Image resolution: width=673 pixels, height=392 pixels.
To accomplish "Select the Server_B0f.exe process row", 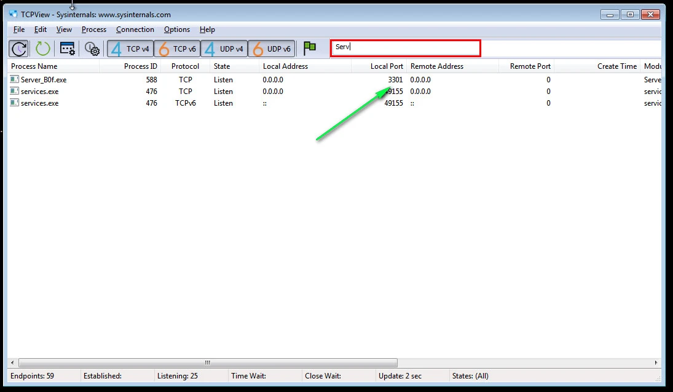I will point(335,80).
